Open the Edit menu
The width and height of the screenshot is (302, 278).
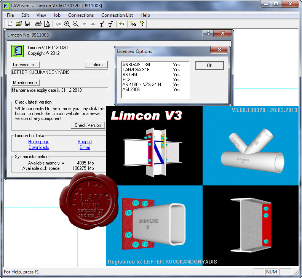[x=25, y=15]
